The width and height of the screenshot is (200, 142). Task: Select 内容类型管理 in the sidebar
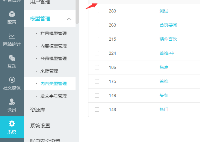54,84
